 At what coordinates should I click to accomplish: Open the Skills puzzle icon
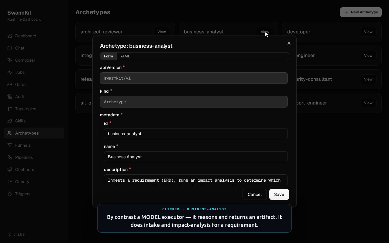pyautogui.click(x=10, y=121)
